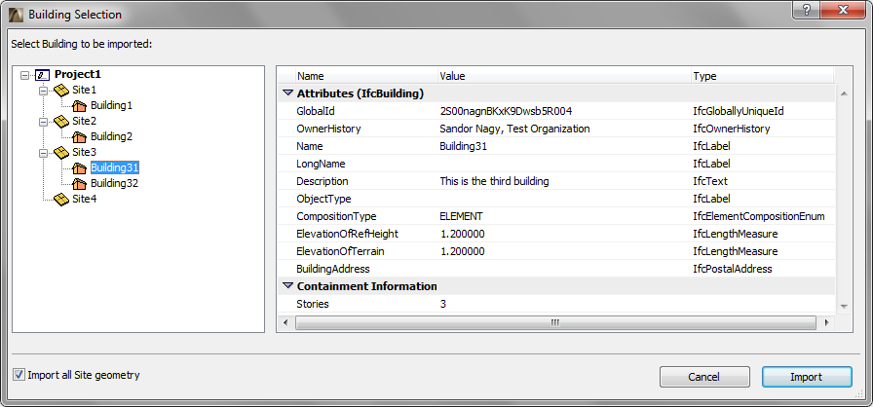873x407 pixels.
Task: Collapse the Site3 tree node
Action: pyautogui.click(x=44, y=152)
